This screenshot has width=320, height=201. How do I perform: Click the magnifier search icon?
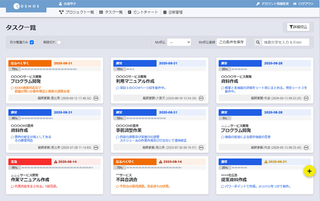(258, 42)
